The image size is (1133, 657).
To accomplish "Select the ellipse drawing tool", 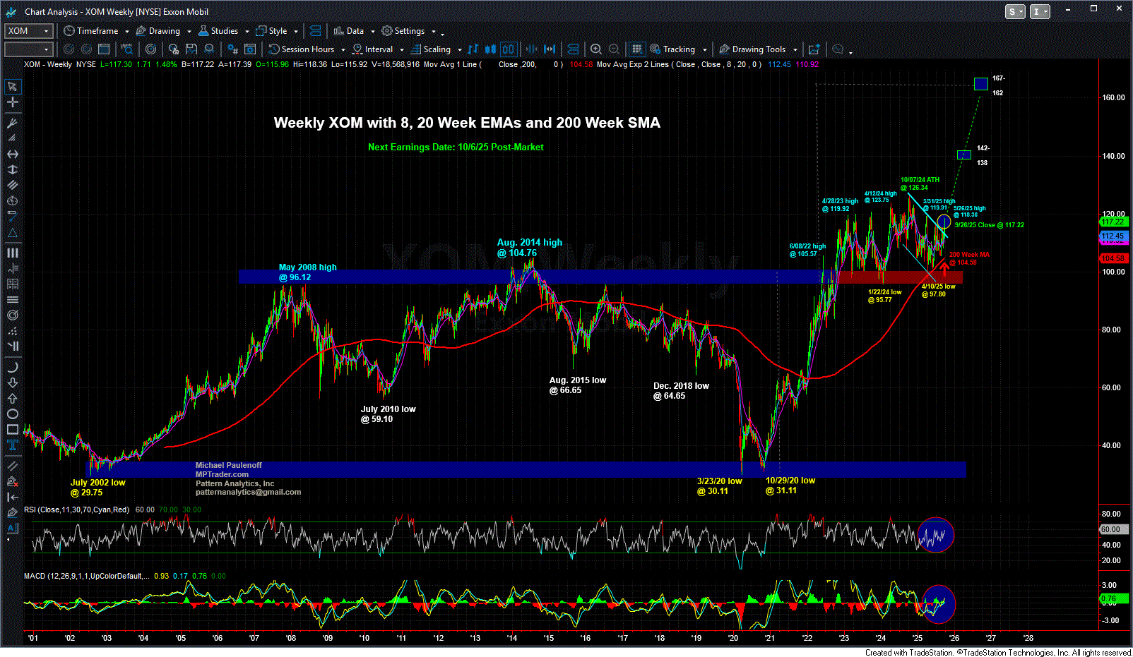I will point(13,414).
